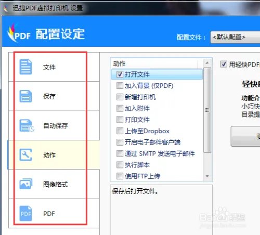Check the 使用FTP上传 option

120,176
